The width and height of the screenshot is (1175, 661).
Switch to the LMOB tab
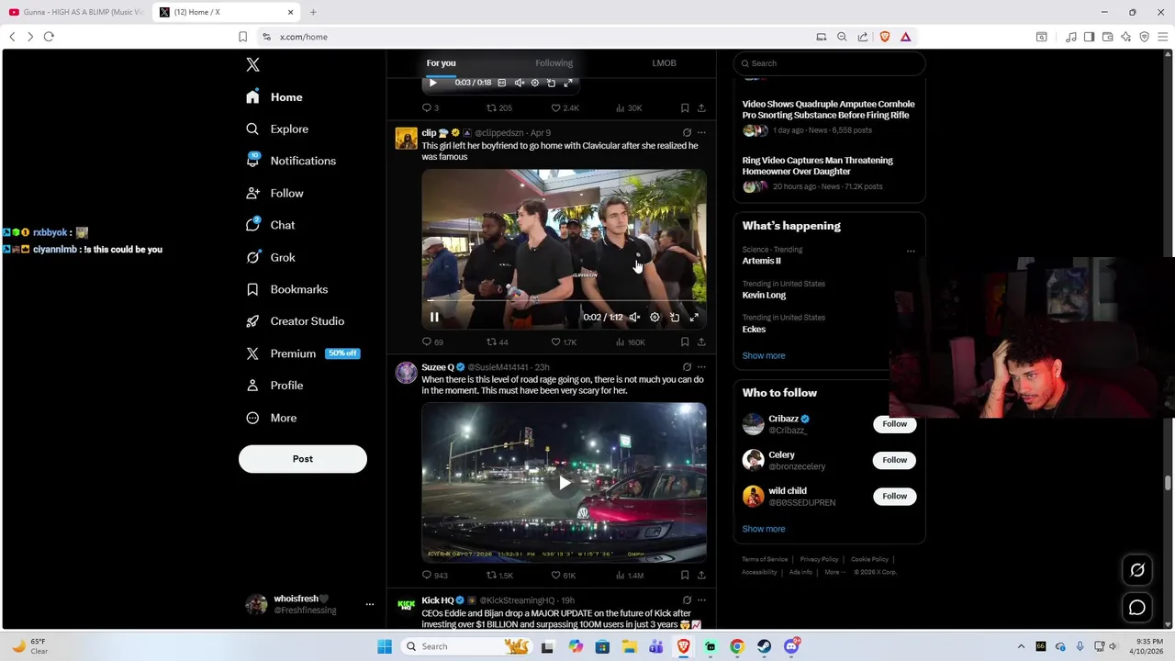click(664, 63)
